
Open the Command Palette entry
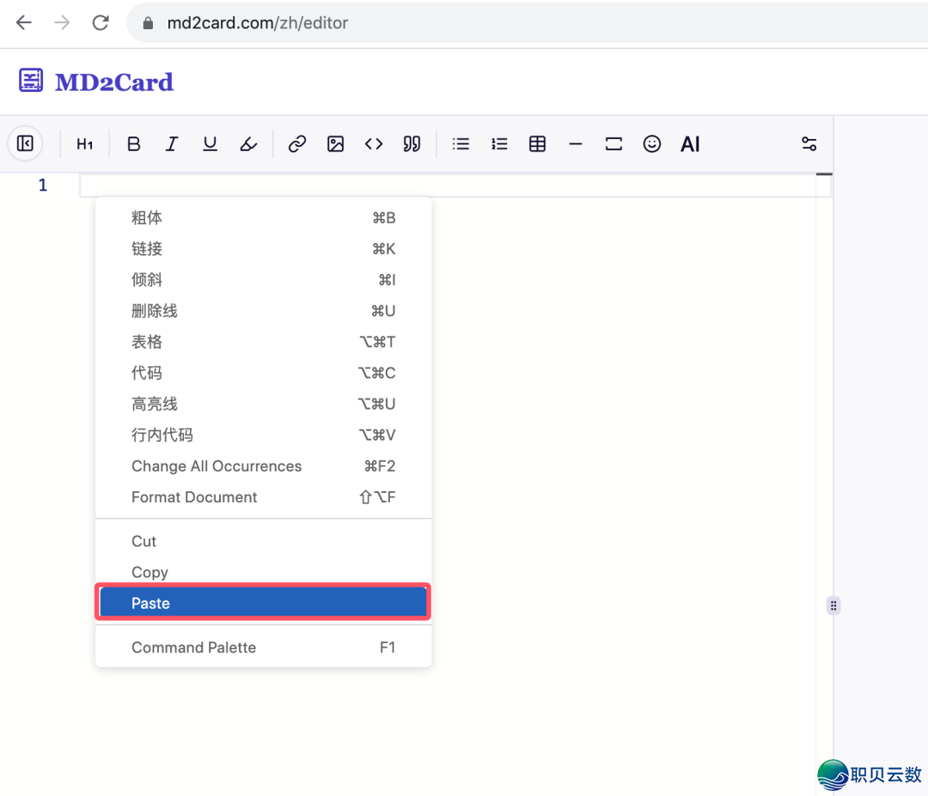pyautogui.click(x=264, y=647)
